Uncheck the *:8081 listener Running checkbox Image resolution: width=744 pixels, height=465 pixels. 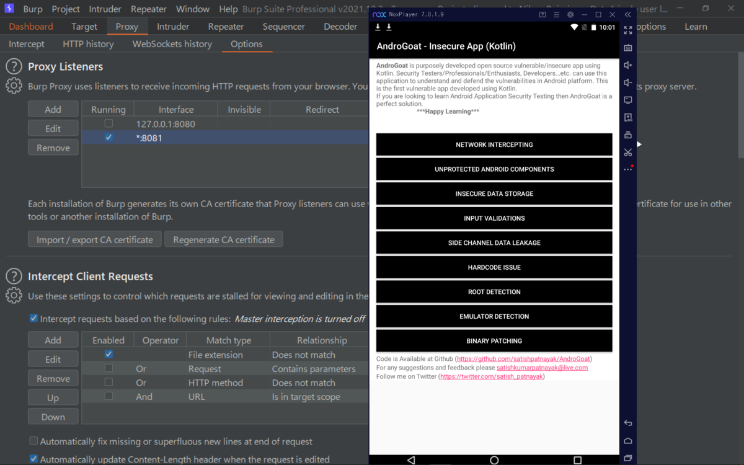pyautogui.click(x=108, y=137)
